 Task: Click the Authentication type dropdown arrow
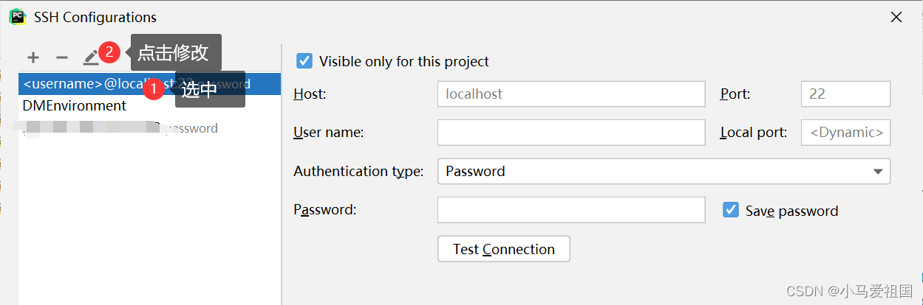click(878, 172)
